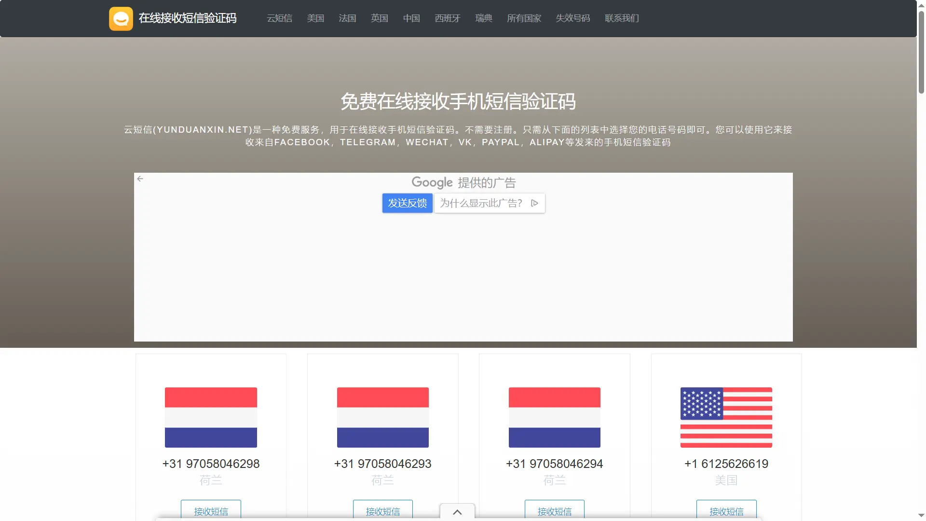The image size is (926, 521).
Task: Open the 美国 navigation menu item
Action: [x=315, y=18]
